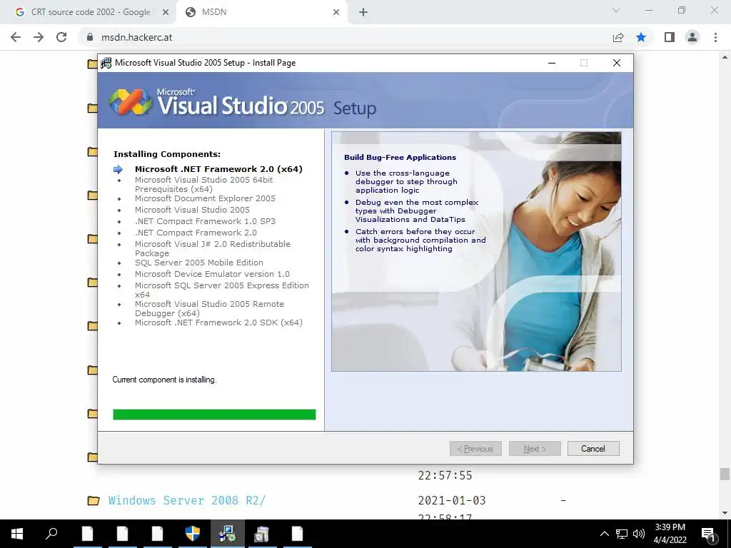
Task: Click the Previous button in setup
Action: [x=475, y=449]
